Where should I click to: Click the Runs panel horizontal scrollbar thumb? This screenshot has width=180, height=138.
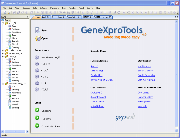pyautogui.click(x=15, y=131)
